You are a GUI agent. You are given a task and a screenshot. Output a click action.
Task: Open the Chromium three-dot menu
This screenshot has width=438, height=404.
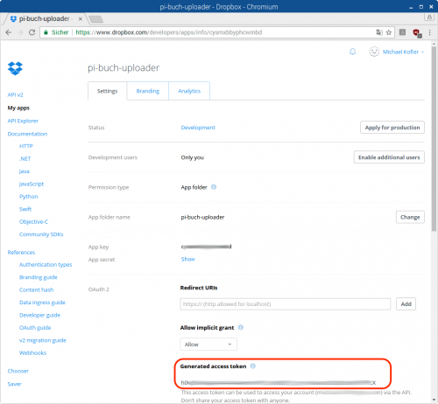tap(430, 32)
